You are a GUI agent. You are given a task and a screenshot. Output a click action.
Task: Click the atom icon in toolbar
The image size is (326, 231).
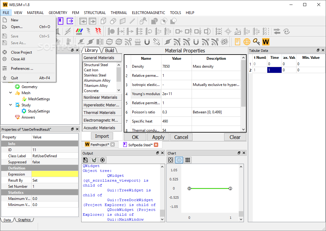point(224,42)
